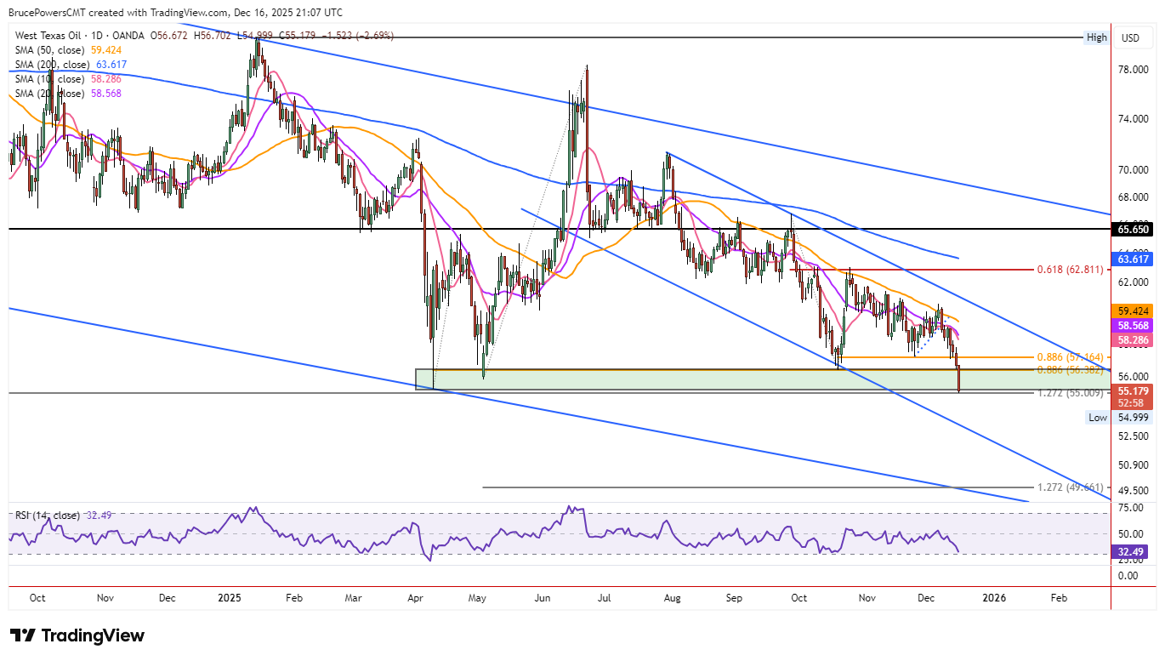The image size is (1165, 661).
Task: Click the 65.650 black price tag
Action: click(1133, 229)
